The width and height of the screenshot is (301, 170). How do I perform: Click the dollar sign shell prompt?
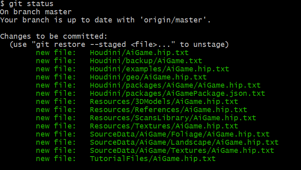coord(2,4)
